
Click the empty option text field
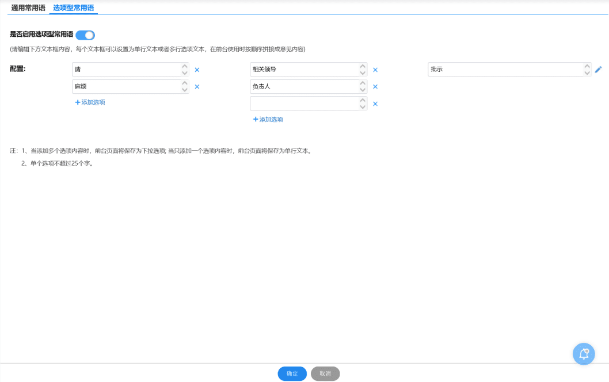click(x=309, y=103)
